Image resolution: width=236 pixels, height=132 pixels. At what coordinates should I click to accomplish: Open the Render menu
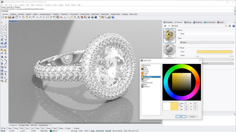pyautogui.click(x=67, y=5)
